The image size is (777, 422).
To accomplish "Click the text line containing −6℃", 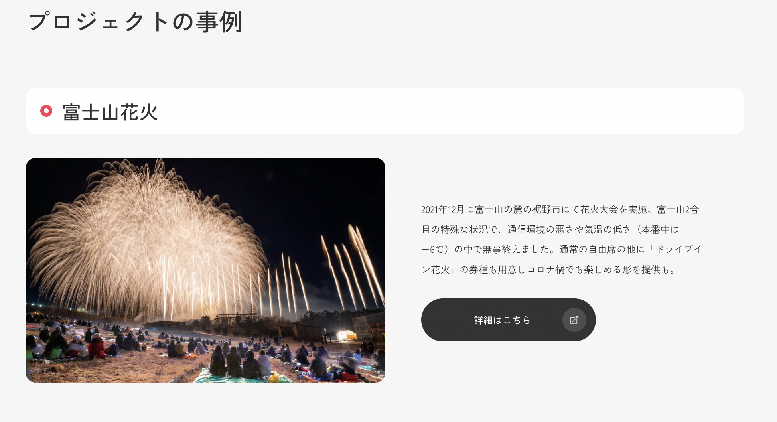I will [x=561, y=249].
